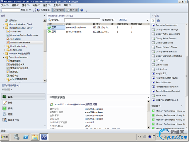The height and width of the screenshot is (142, 189).
Task: Expand the Microsoft Windows Client folder
Action: click(3, 24)
